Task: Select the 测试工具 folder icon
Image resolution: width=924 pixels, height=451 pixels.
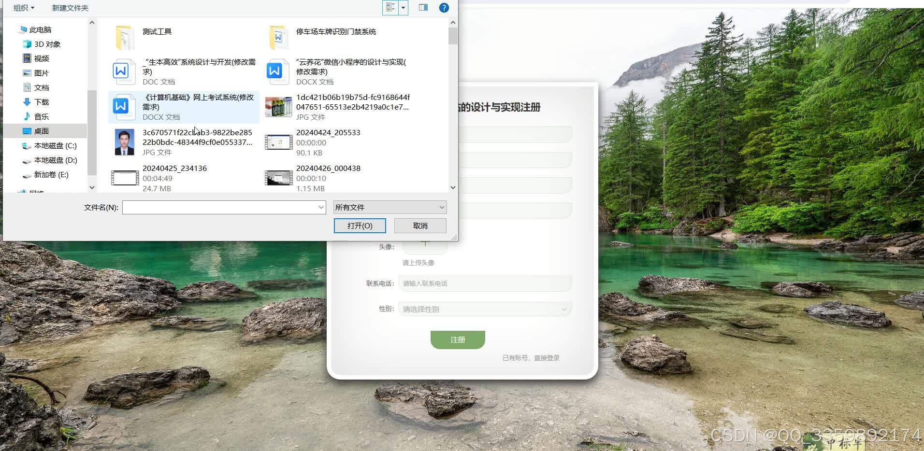Action: click(125, 37)
